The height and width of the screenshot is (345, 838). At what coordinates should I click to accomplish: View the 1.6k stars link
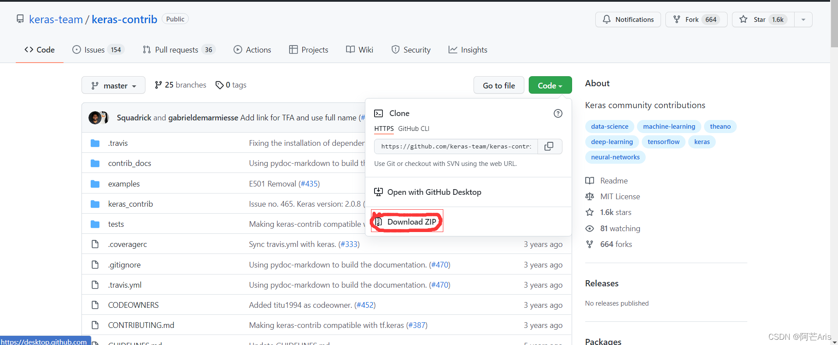[608, 212]
